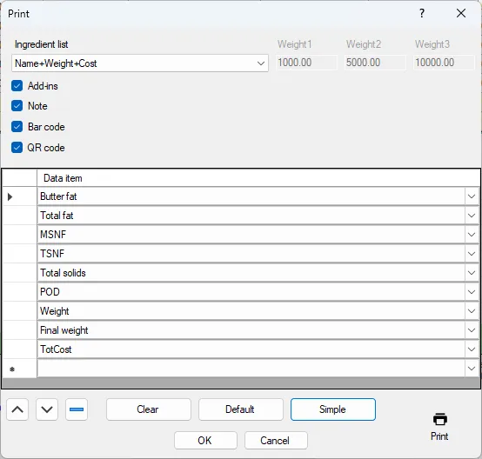Expand the TotCost dropdown arrow
Viewport: 482px width, 459px height.
(472, 349)
